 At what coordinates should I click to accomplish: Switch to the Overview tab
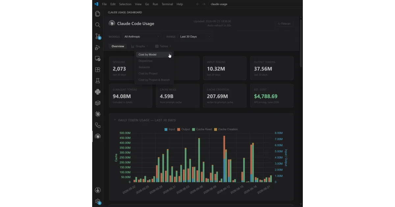tap(118, 46)
